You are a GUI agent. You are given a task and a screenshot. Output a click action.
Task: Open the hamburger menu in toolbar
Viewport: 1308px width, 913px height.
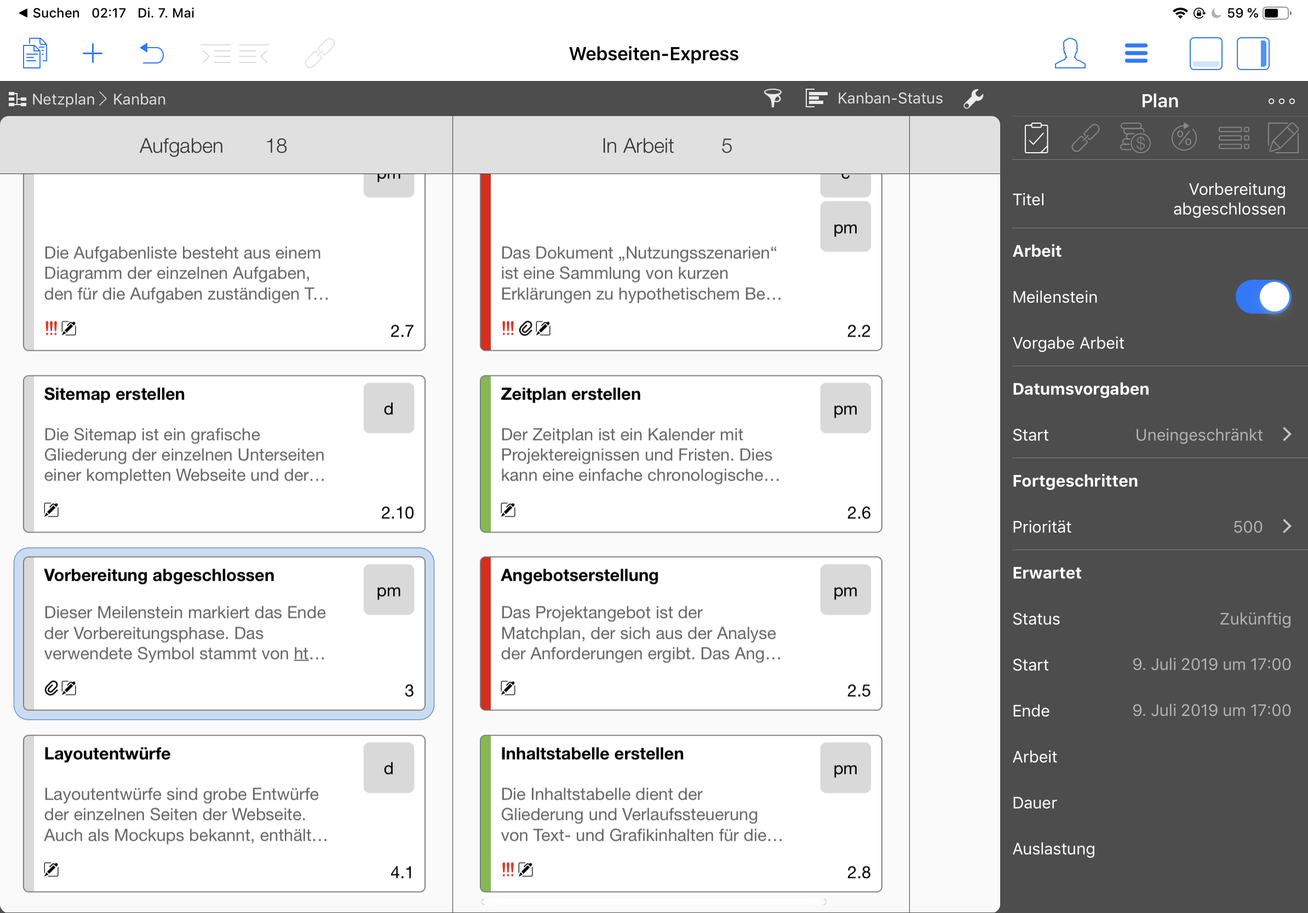click(x=1135, y=54)
